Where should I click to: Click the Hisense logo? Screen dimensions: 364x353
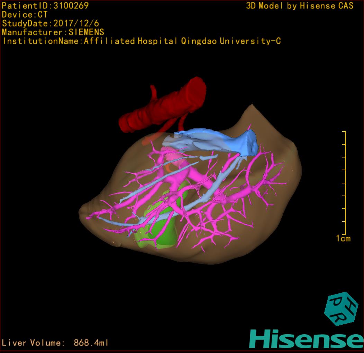click(306, 339)
